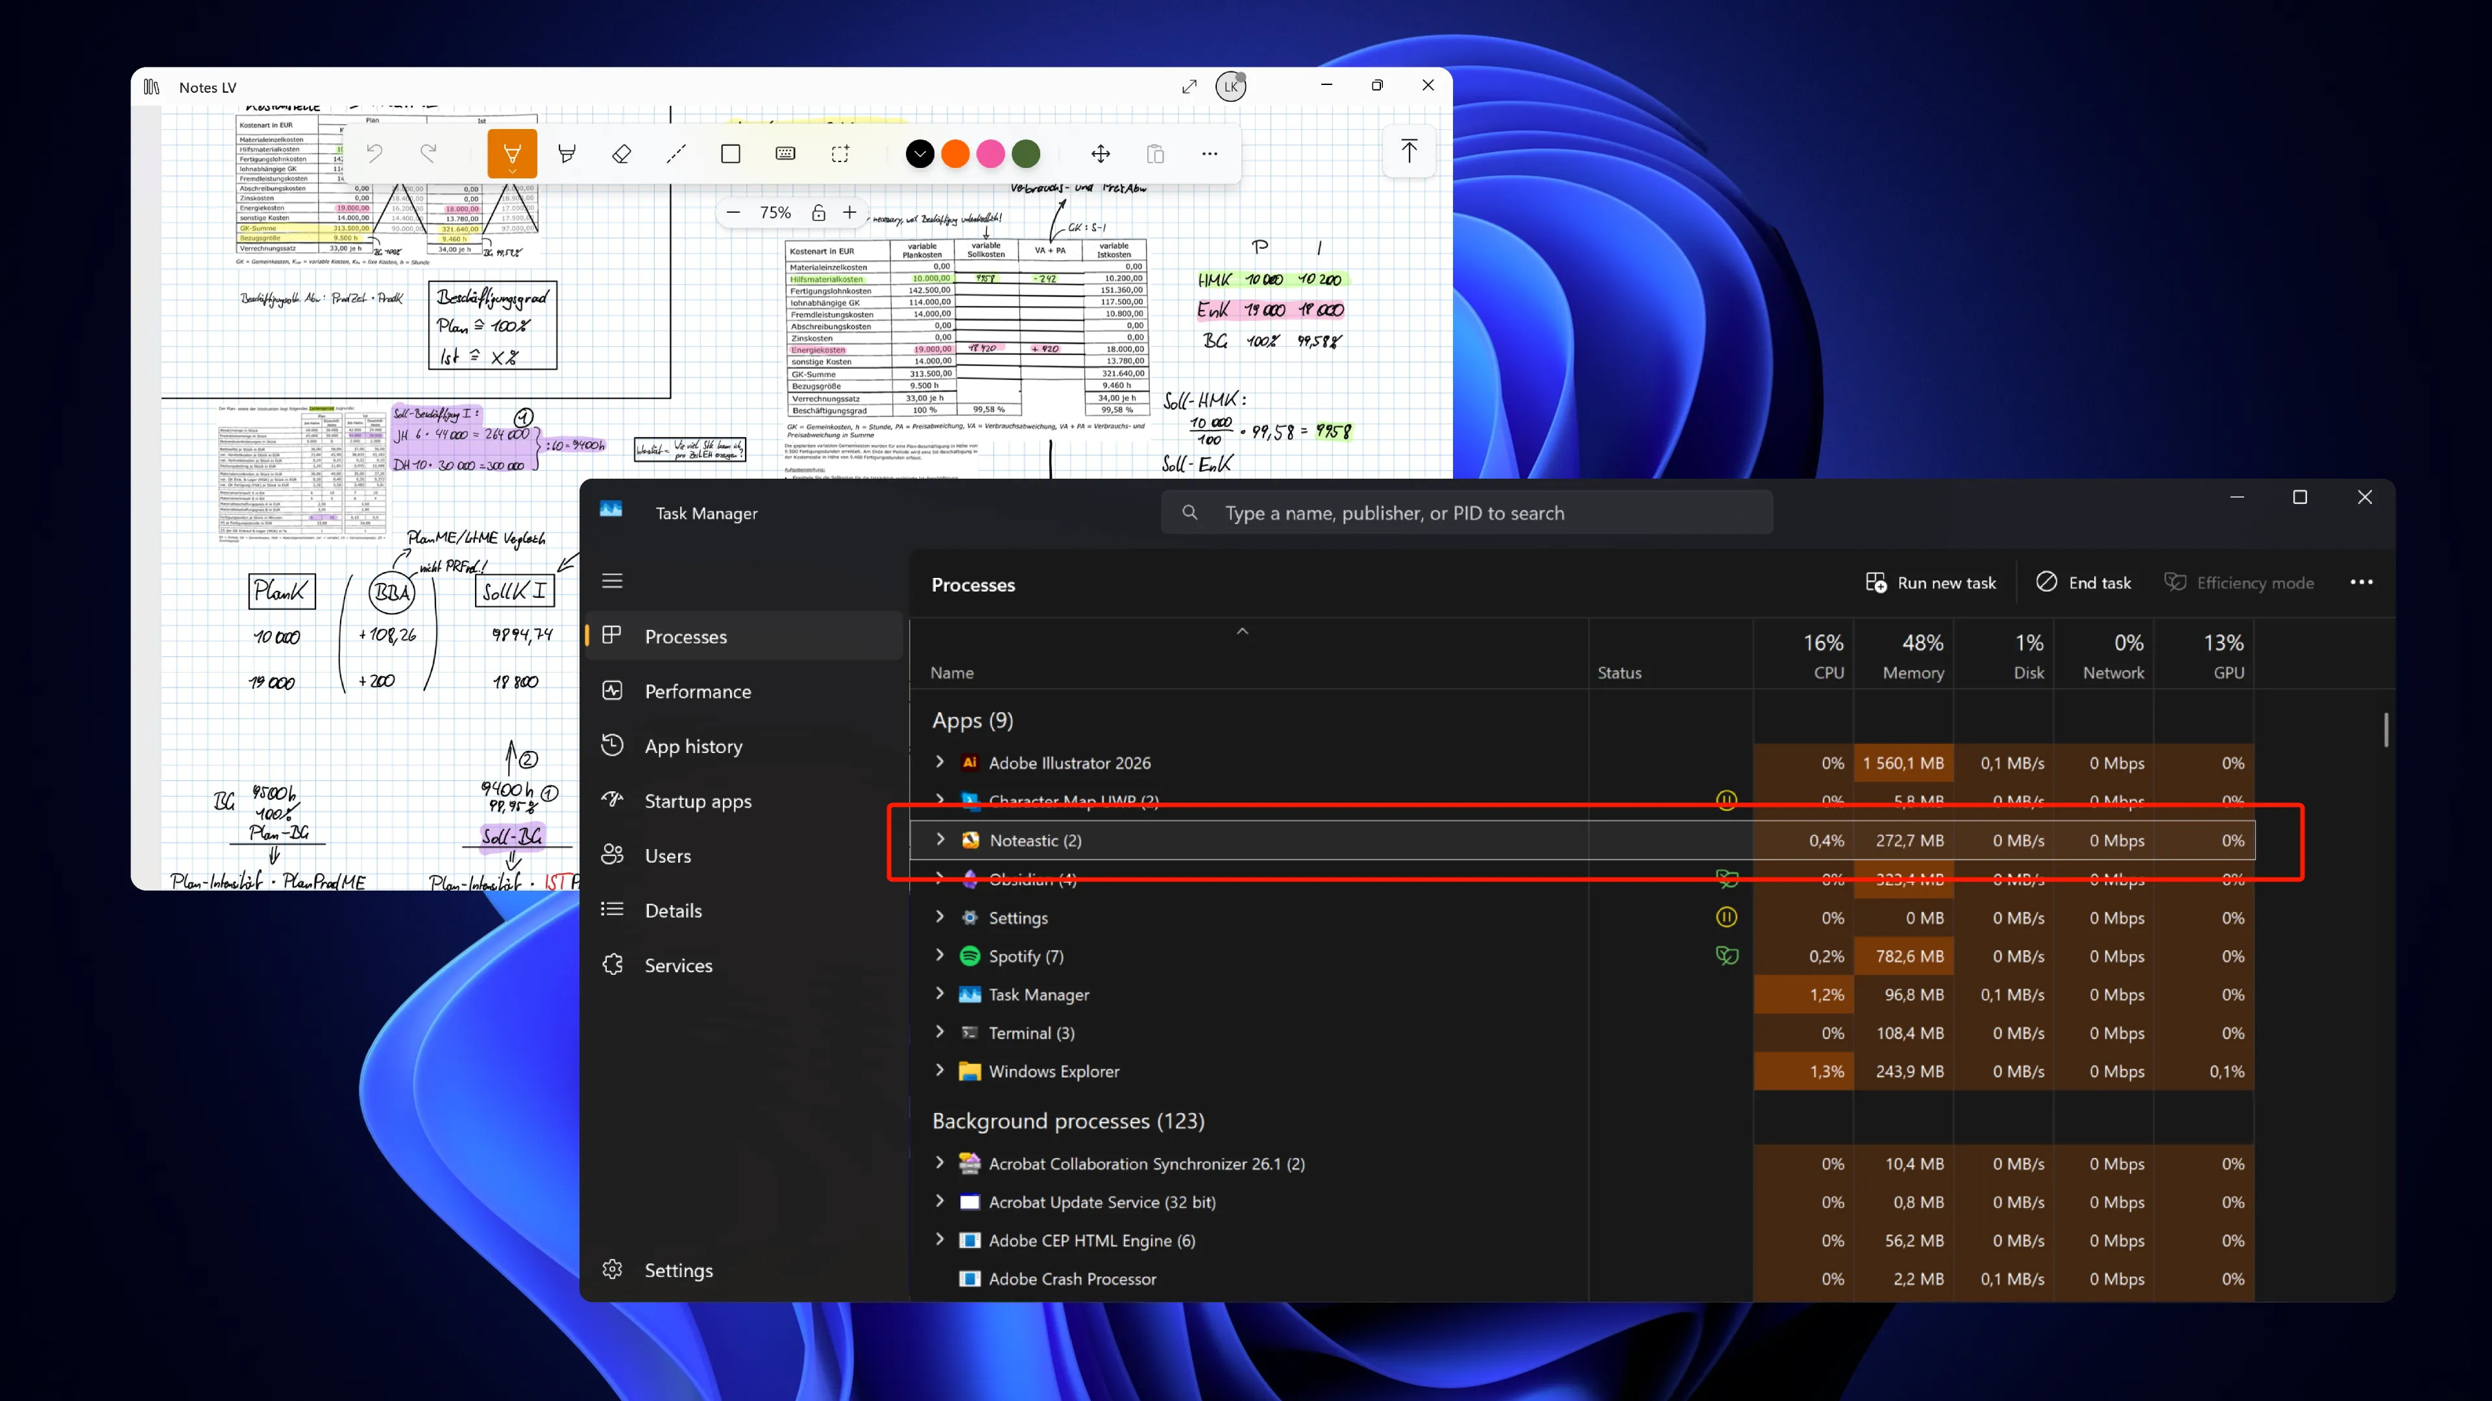Click the End task button
The width and height of the screenshot is (2492, 1401).
[2084, 583]
